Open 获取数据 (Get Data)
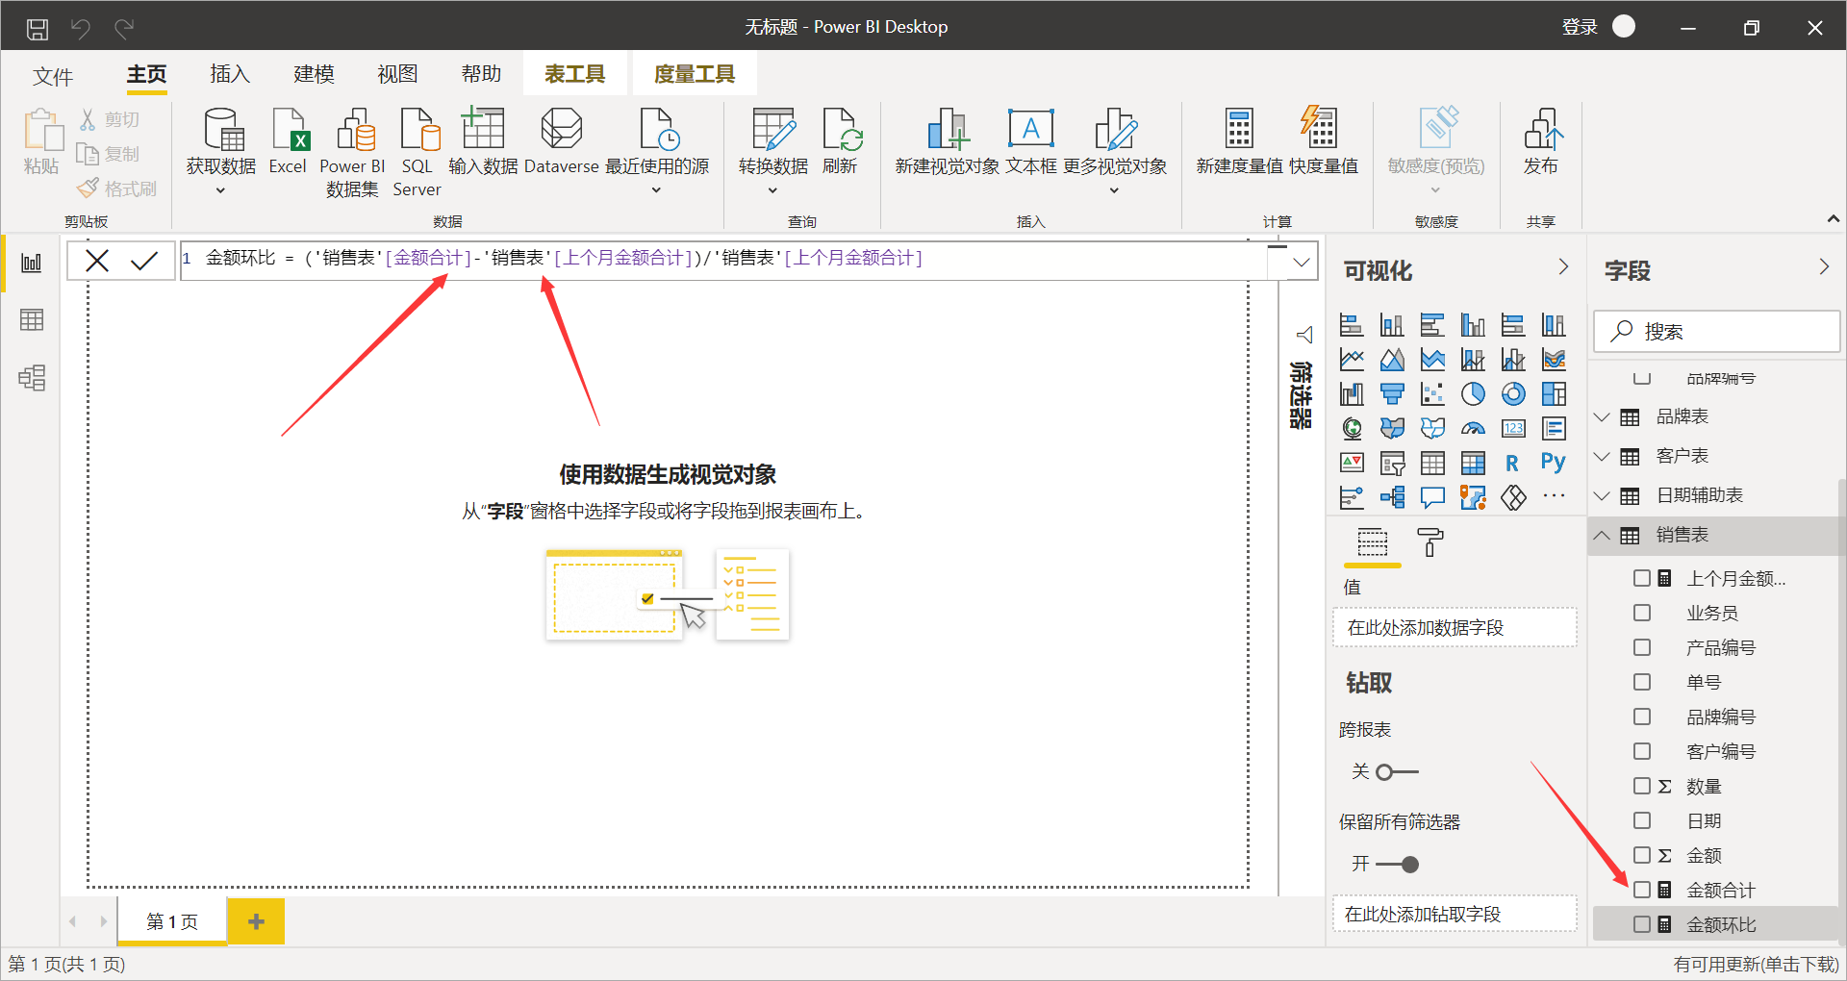 [x=221, y=151]
